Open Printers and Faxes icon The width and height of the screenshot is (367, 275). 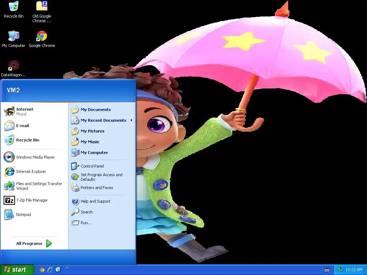pyautogui.click(x=75, y=188)
